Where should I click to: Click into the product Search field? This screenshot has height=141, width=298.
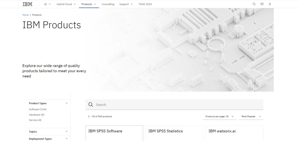click(x=175, y=105)
